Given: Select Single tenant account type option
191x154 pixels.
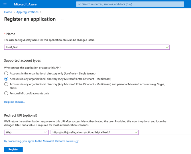Looking at the screenshot, I should point(6,73).
